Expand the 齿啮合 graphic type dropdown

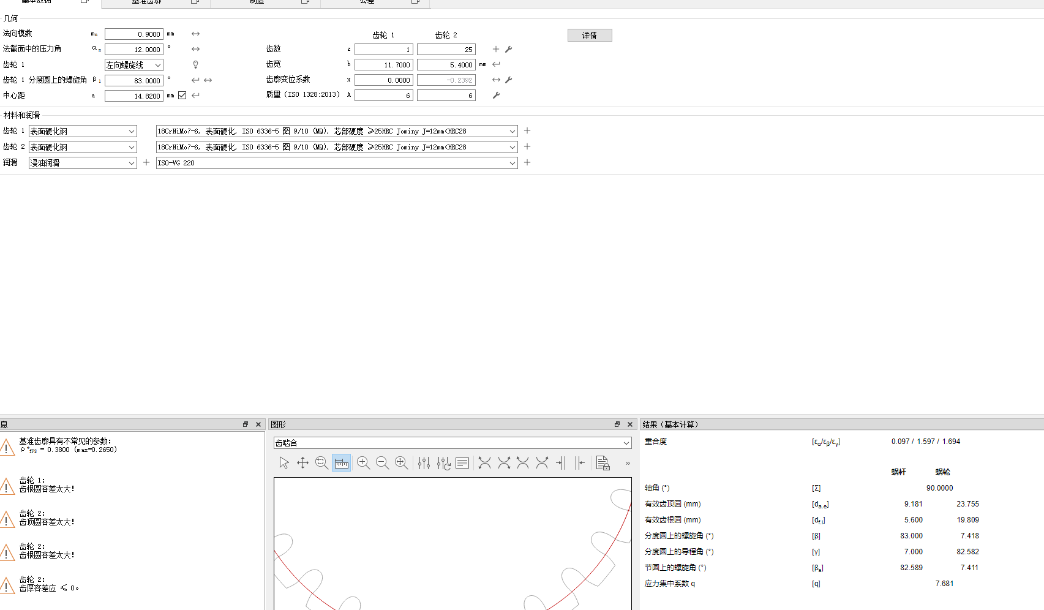tap(452, 443)
